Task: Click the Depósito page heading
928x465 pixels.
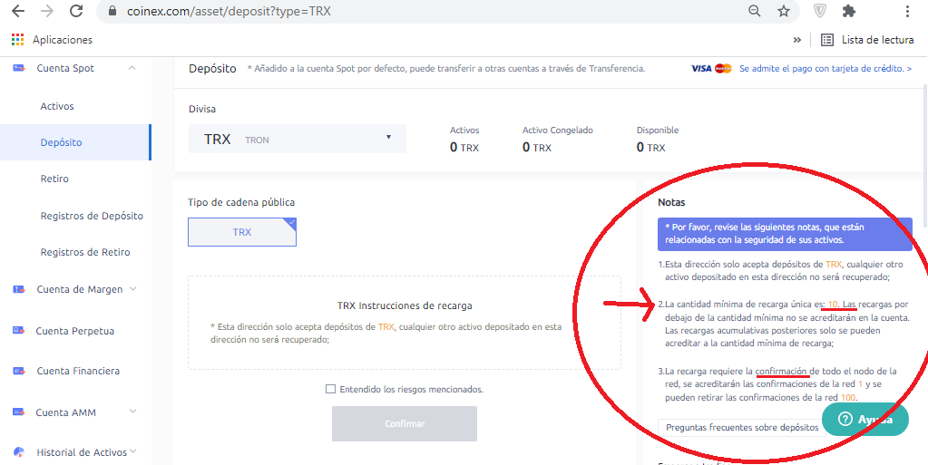Action: pos(212,69)
